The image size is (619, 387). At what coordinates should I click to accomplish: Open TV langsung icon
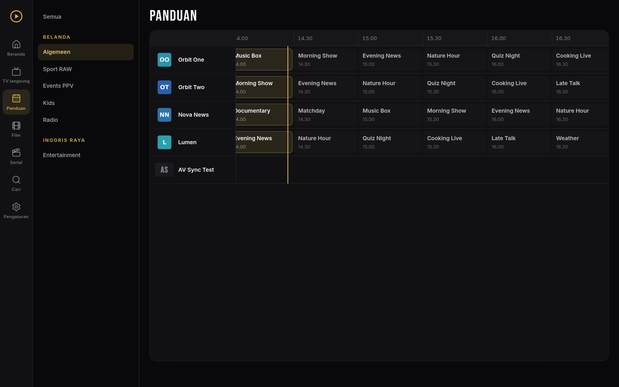click(16, 71)
